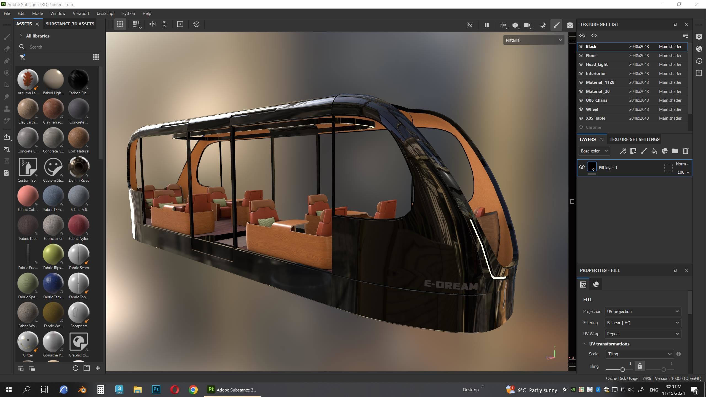The image size is (706, 397).
Task: Select the Smudge tool in left toolbar
Action: click(7, 97)
